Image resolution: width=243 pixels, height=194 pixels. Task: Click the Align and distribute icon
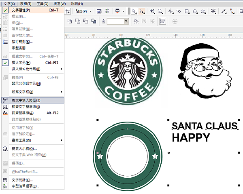[x=162, y=21]
